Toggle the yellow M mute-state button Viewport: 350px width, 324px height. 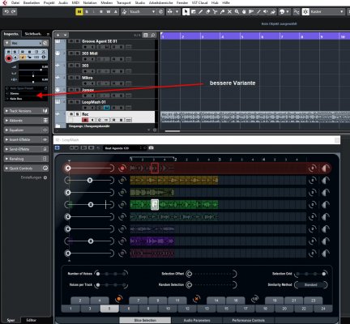tap(79, 11)
